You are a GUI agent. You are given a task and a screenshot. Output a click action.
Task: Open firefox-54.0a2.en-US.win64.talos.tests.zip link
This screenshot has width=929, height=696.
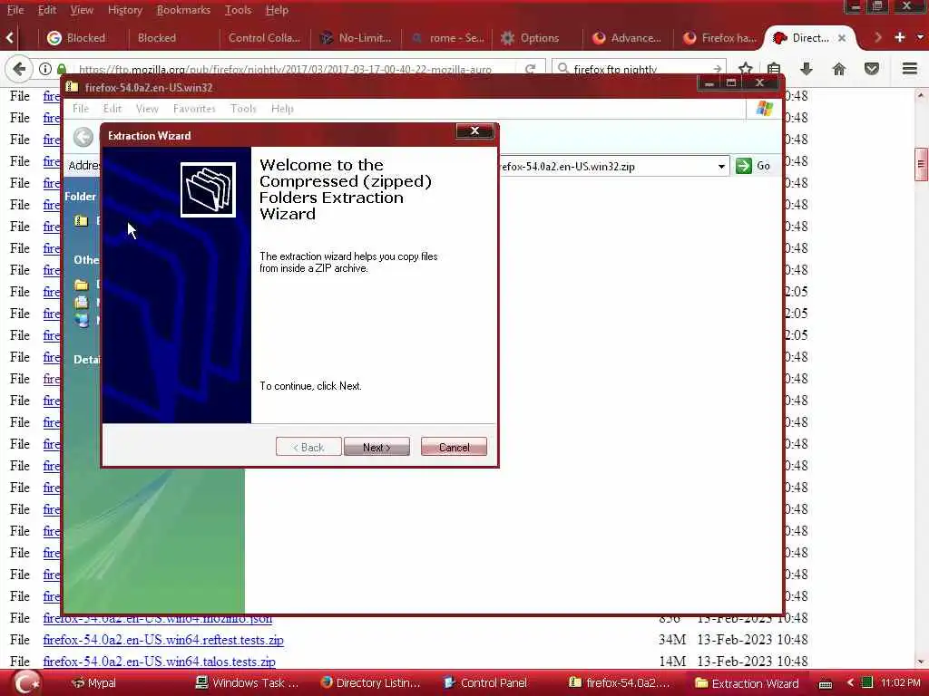(x=160, y=662)
